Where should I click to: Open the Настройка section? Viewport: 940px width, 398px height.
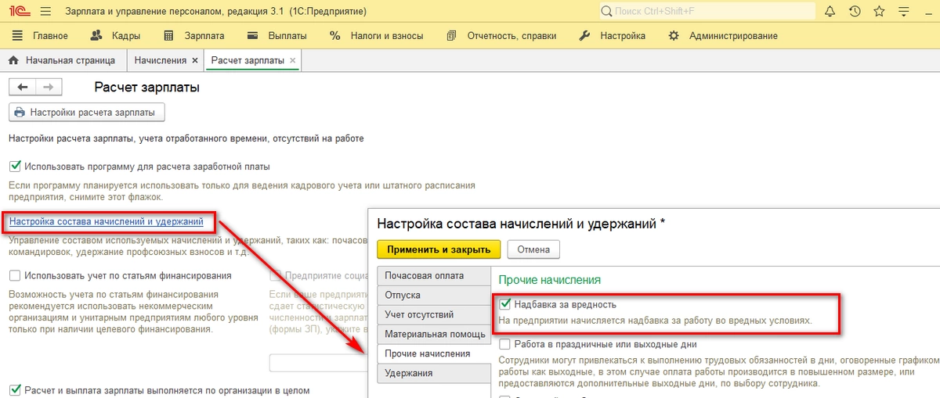coord(612,36)
